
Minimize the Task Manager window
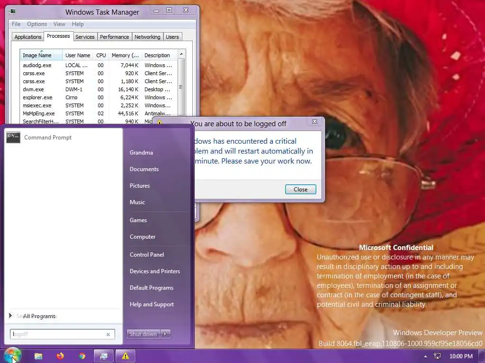(156, 10)
